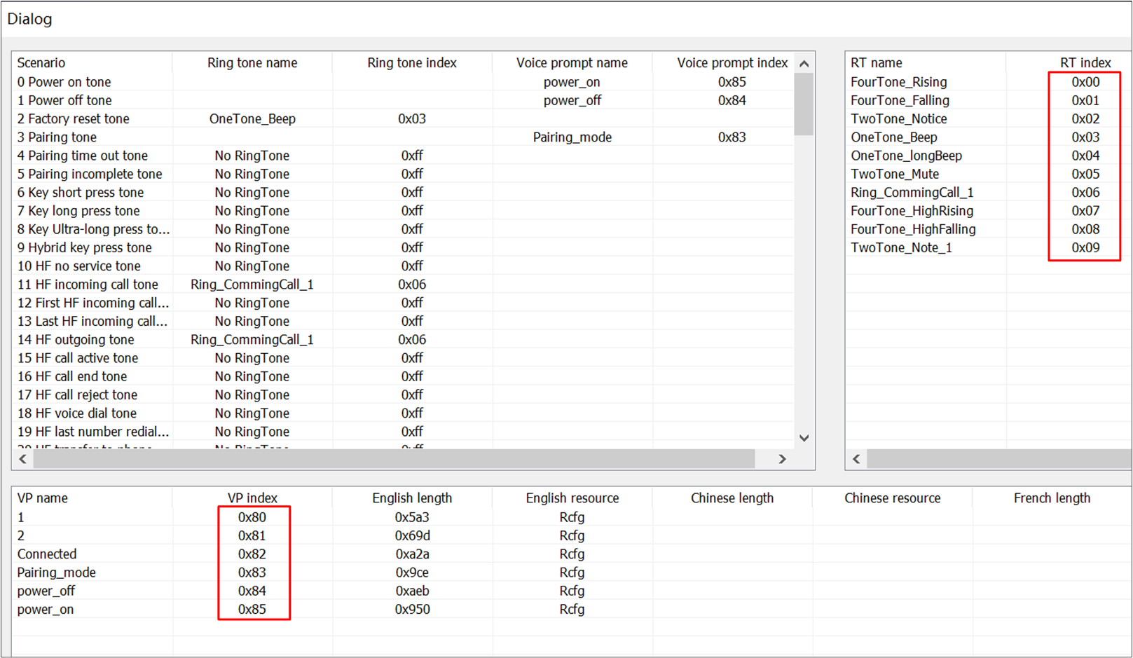Click the scenario list scroll down arrow
1133x658 pixels.
(804, 438)
